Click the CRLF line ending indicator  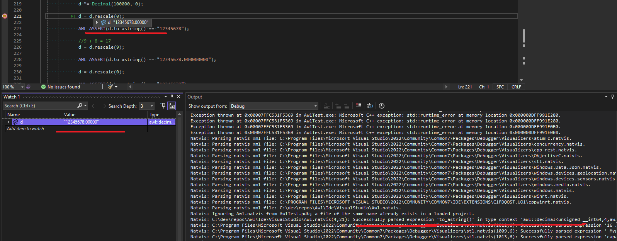point(516,87)
